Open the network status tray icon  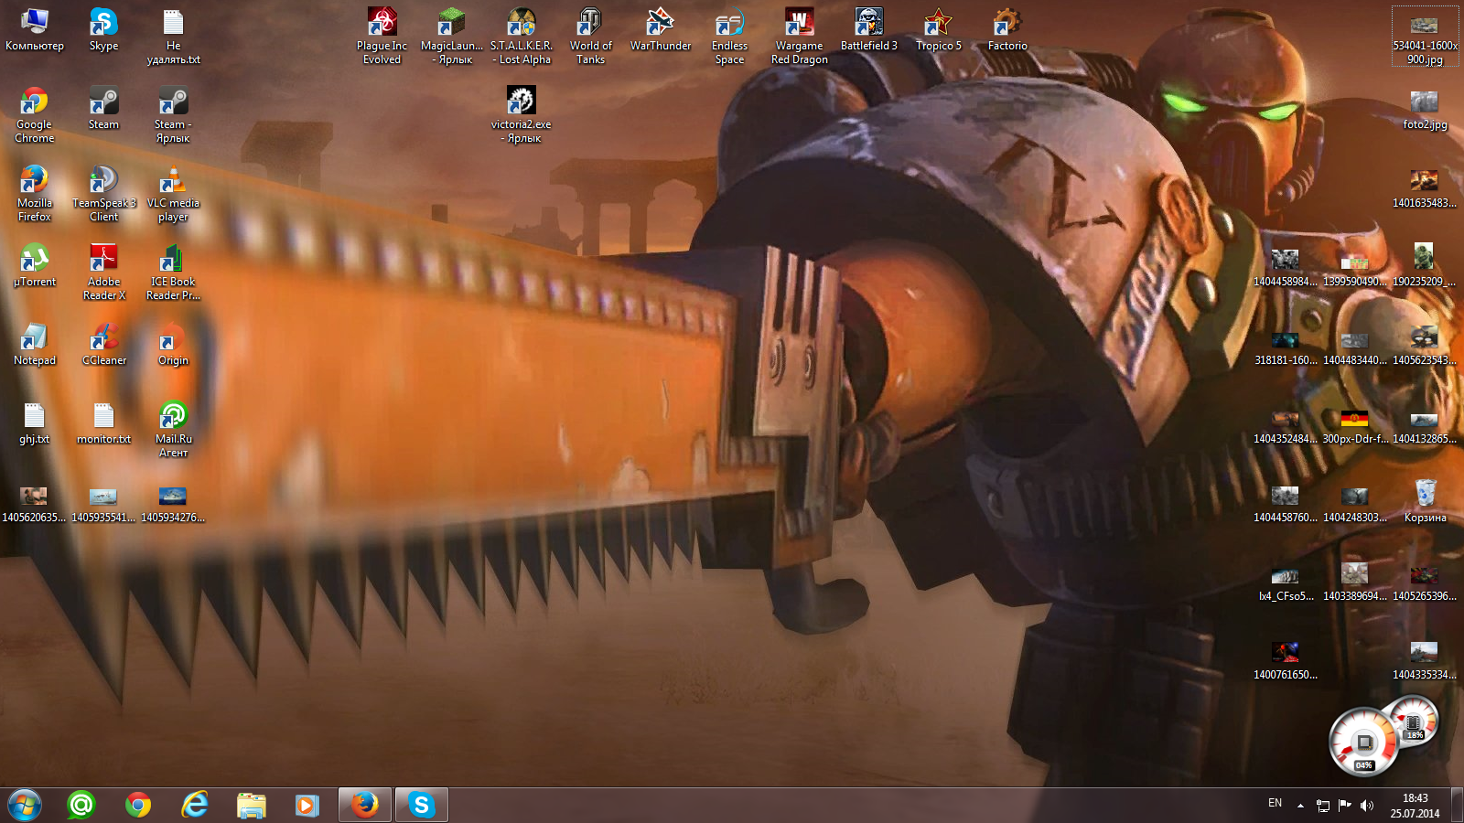1323,806
